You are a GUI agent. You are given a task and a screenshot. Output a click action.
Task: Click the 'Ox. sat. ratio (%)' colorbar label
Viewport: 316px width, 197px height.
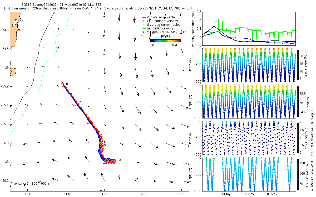[x=307, y=174]
